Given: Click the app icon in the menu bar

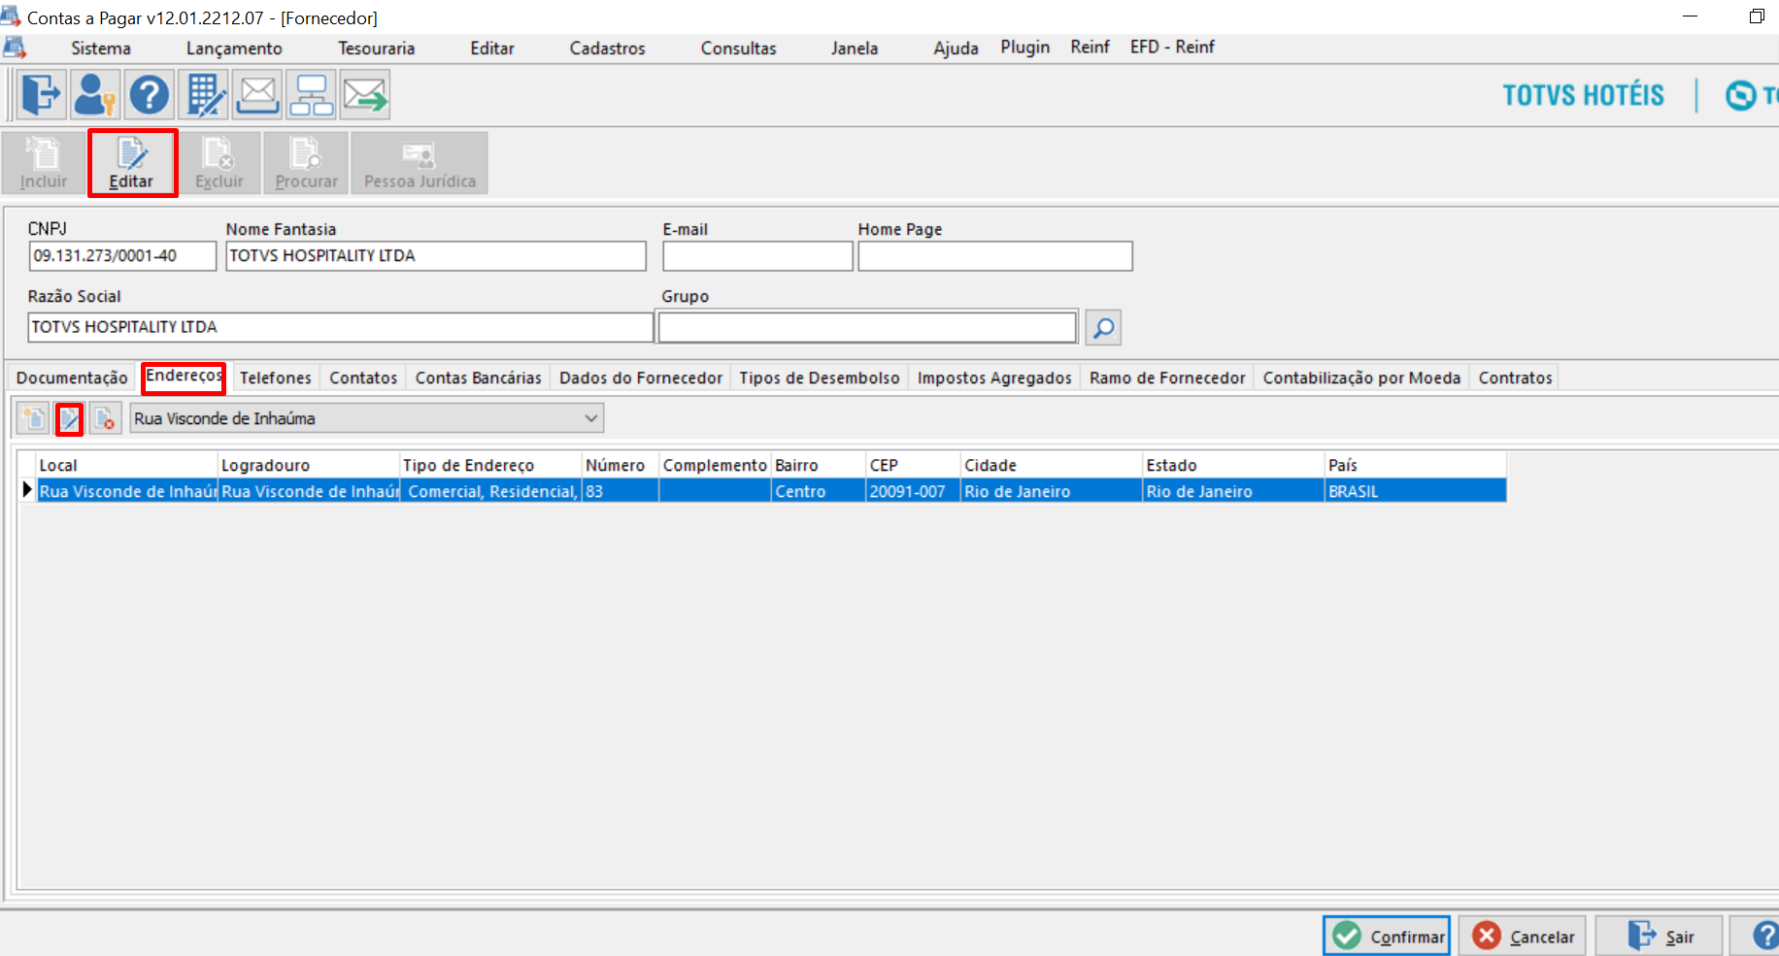Looking at the screenshot, I should (x=15, y=48).
